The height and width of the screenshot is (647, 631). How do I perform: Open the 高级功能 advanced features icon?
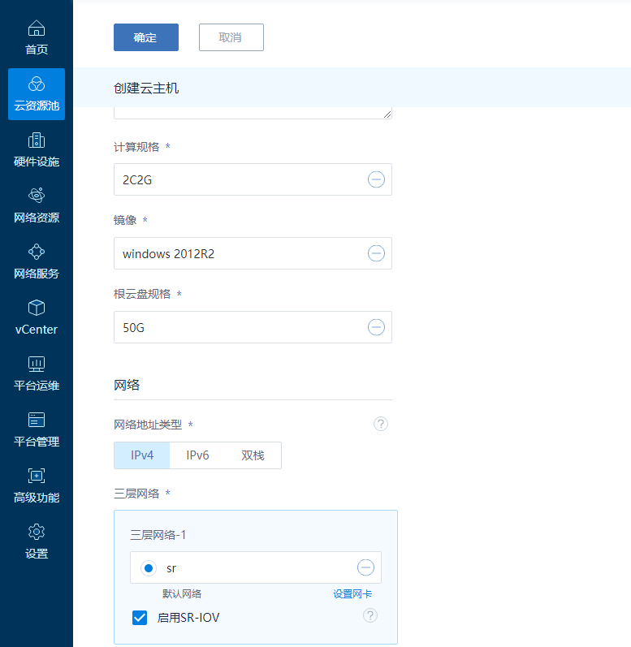click(37, 477)
